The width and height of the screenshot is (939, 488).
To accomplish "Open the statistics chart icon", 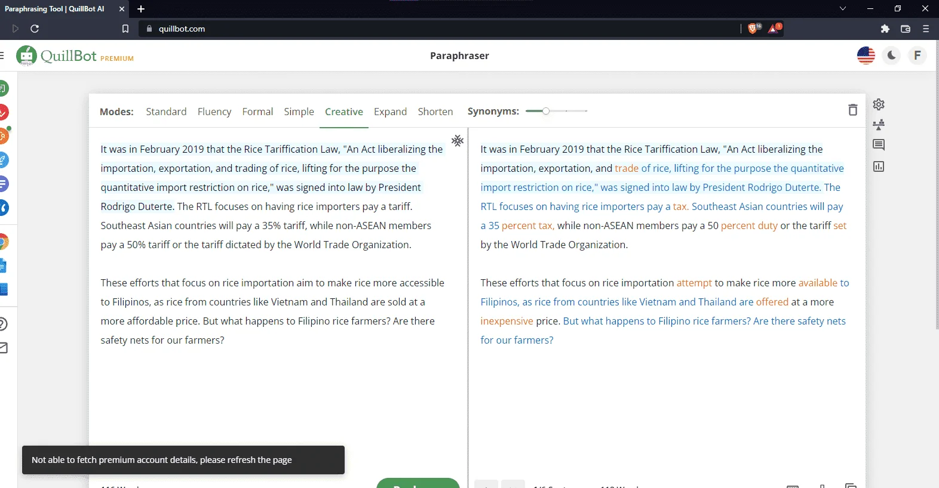I will pos(879,166).
